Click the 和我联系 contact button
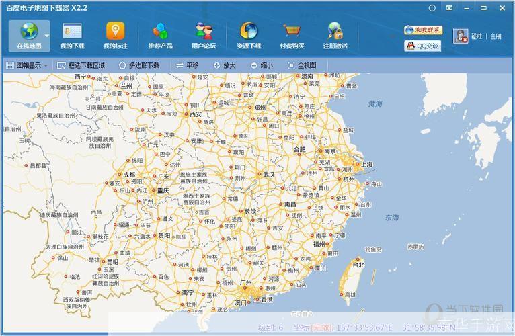This screenshot has width=515, height=336. tap(423, 30)
